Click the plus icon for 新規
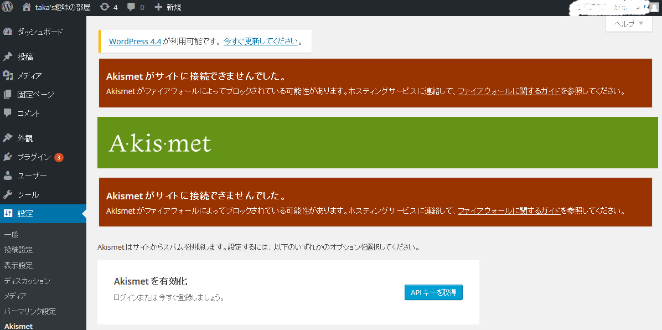This screenshot has height=330, width=662. point(158,7)
